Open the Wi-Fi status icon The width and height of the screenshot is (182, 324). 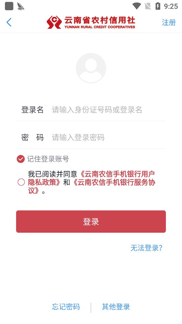(136, 6)
